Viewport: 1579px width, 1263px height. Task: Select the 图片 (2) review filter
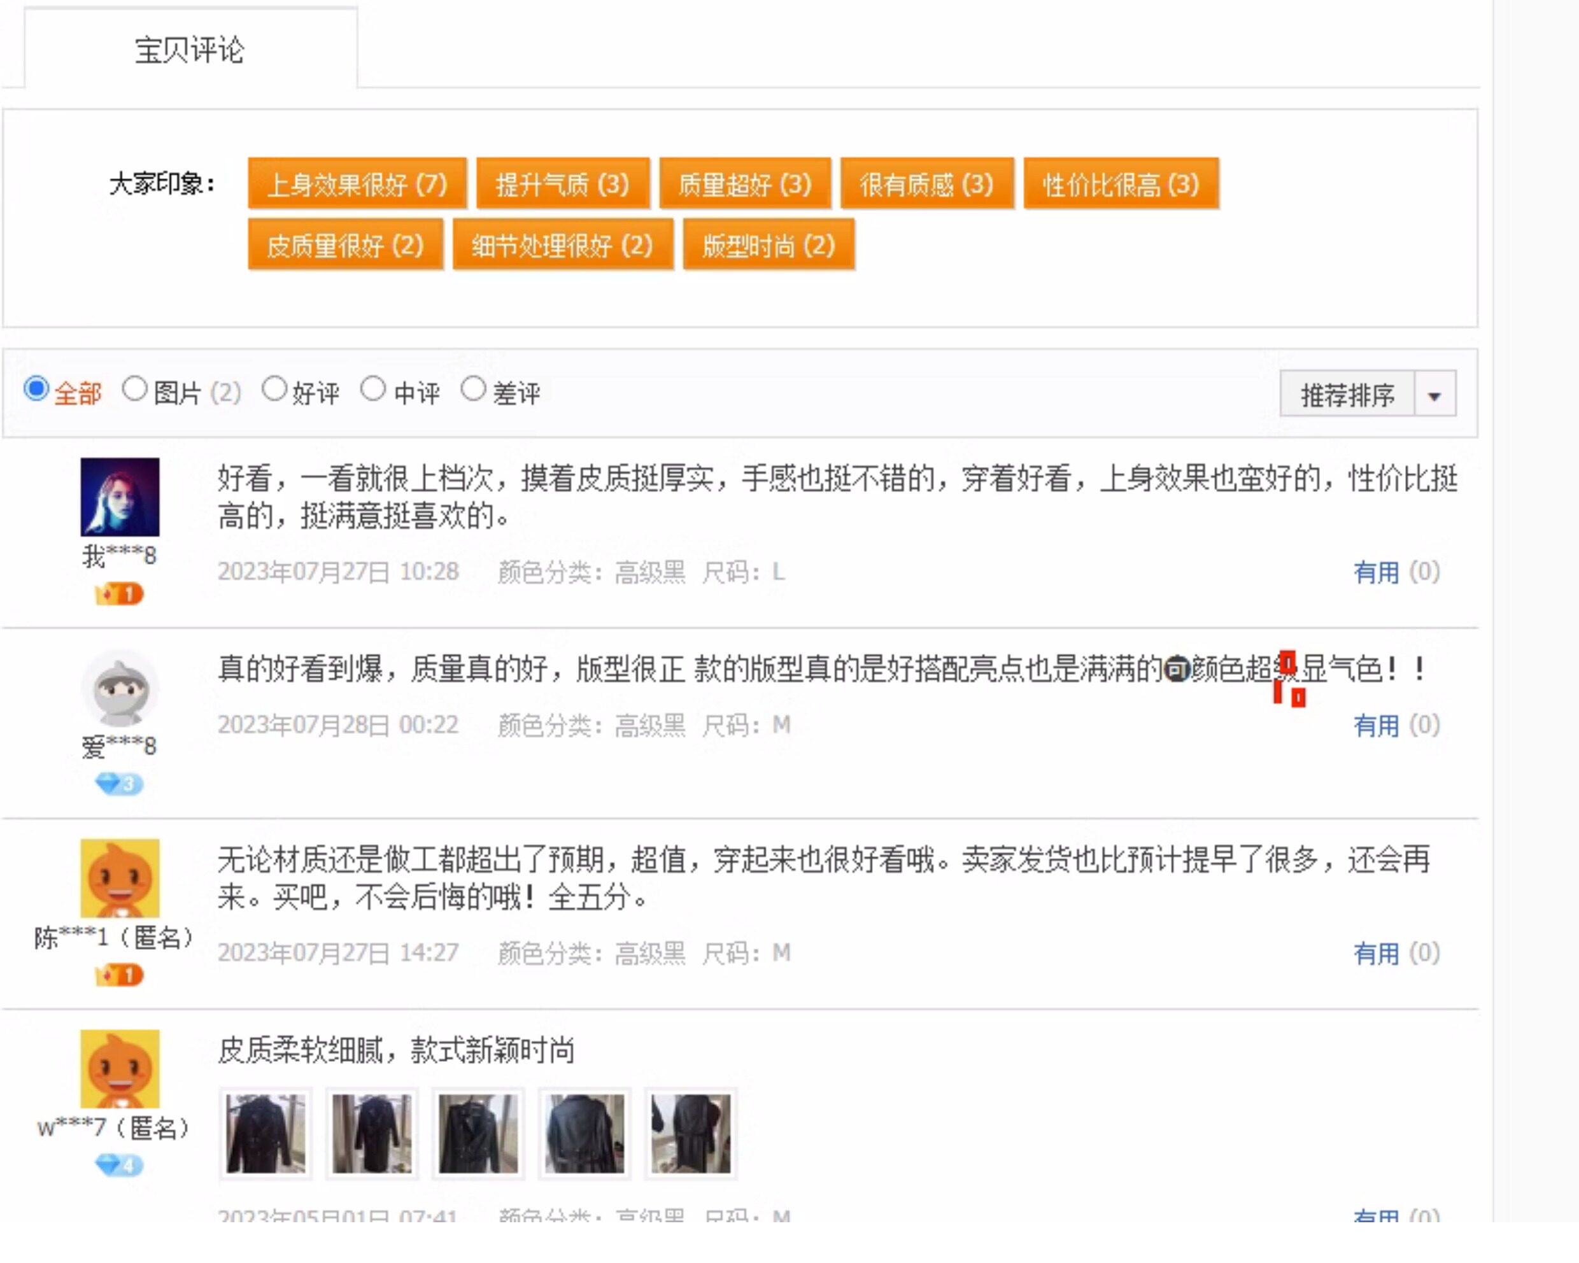[135, 389]
